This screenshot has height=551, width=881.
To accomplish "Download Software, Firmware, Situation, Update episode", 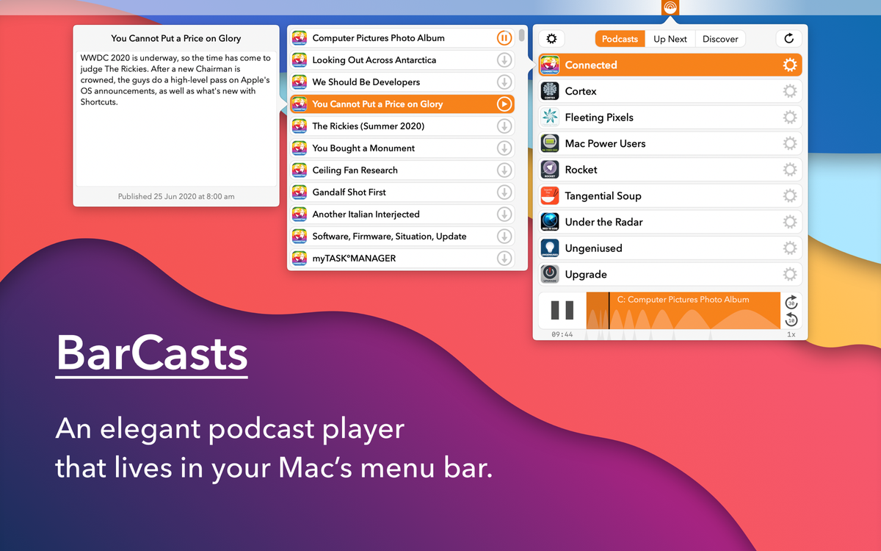I will 504,237.
